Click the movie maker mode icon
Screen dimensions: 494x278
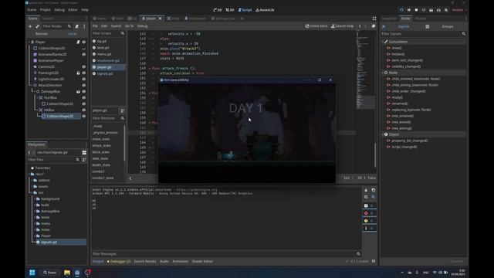pos(446,10)
